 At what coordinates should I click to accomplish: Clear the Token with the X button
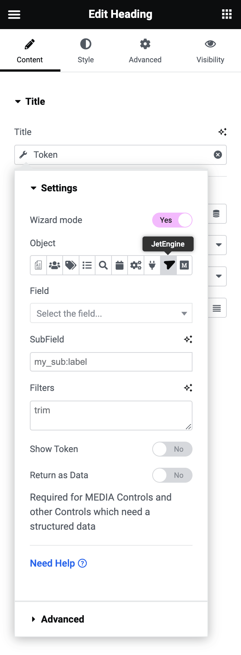coord(218,154)
